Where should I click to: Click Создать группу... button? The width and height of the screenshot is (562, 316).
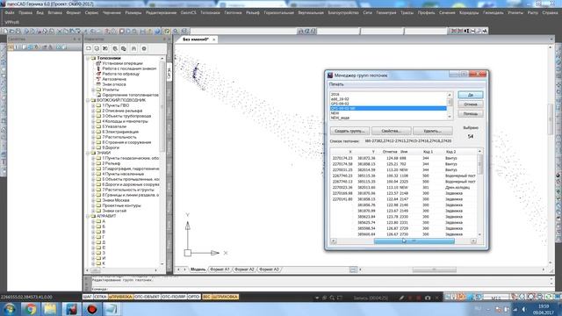(x=349, y=131)
